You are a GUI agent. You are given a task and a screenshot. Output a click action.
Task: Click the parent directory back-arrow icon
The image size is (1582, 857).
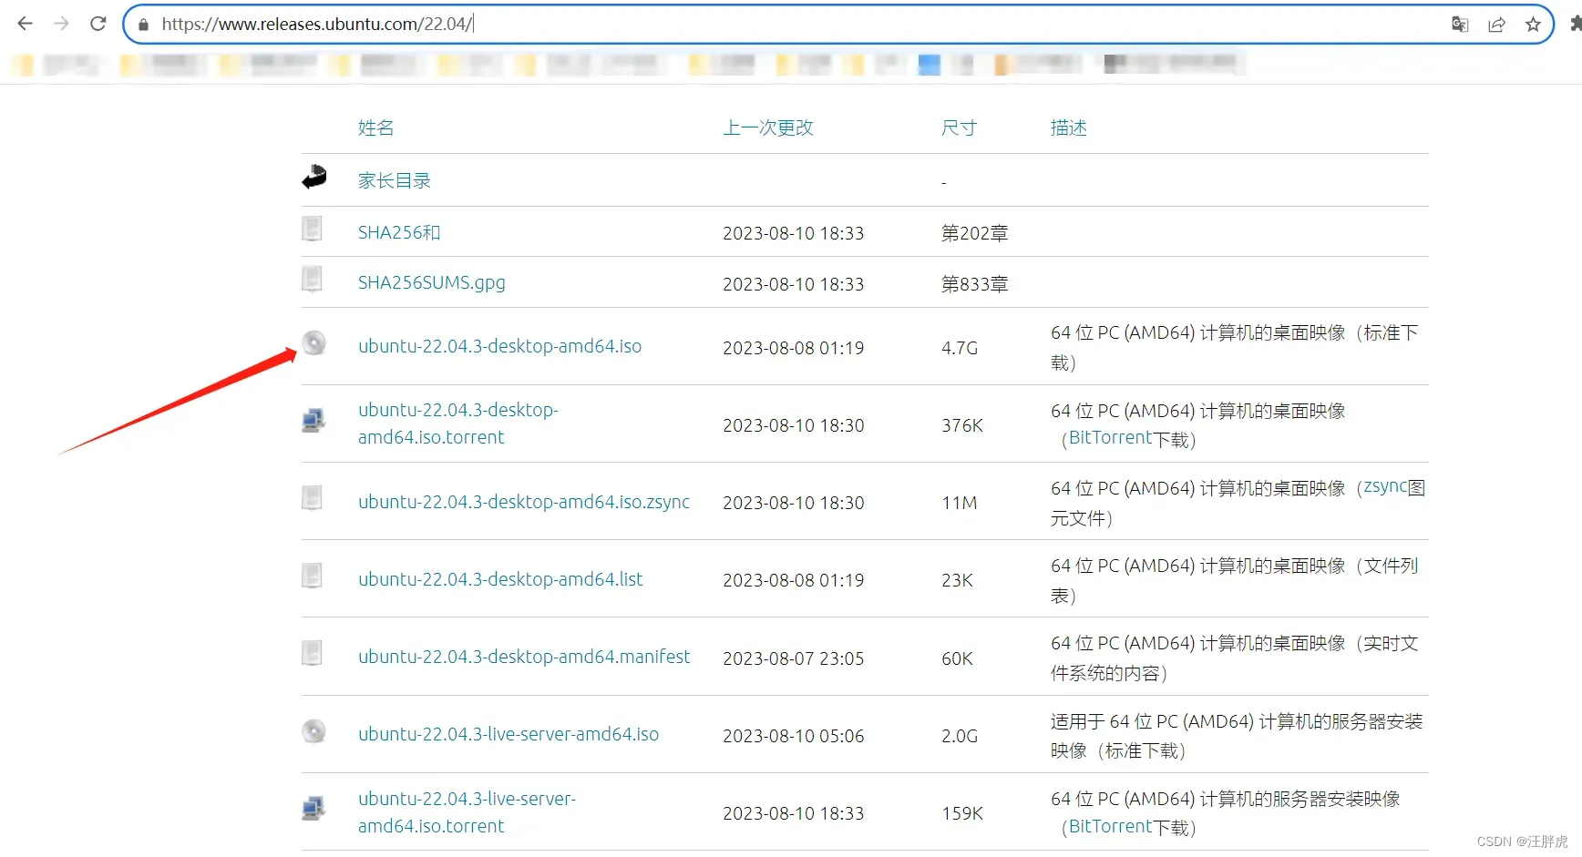[x=314, y=177]
